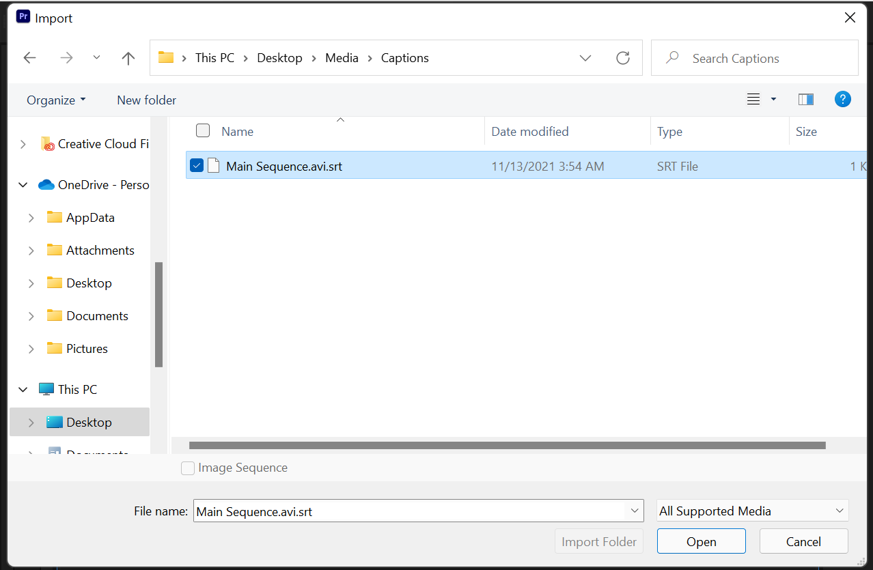Collapse the OneDrive - Personal node
The image size is (873, 570).
23,185
